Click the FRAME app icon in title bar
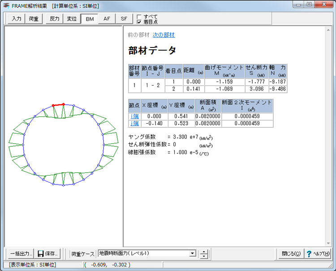The image size is (336, 271). [x=6, y=6]
